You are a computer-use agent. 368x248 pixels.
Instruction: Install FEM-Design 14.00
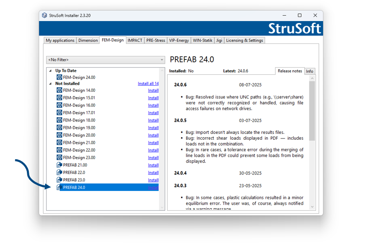coord(153,91)
